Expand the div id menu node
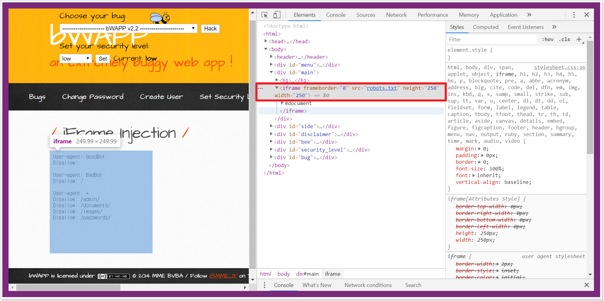 click(271, 65)
